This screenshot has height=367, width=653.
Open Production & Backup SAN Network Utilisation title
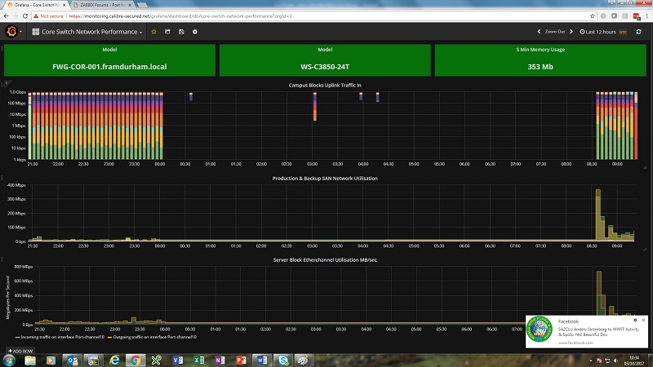click(326, 178)
